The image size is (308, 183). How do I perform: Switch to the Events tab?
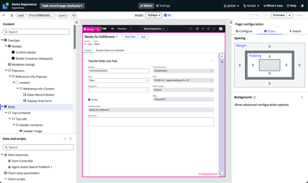point(295,31)
